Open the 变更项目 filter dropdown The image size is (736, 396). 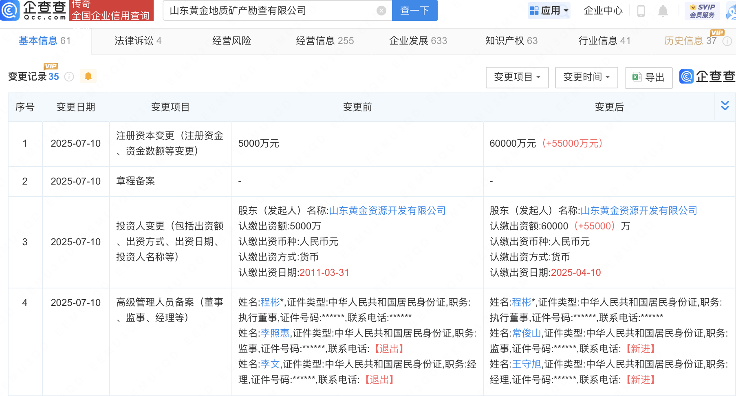(x=517, y=77)
